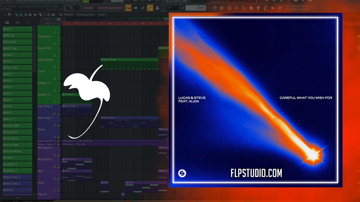Open the Channel rack view icon

[x=229, y=8]
